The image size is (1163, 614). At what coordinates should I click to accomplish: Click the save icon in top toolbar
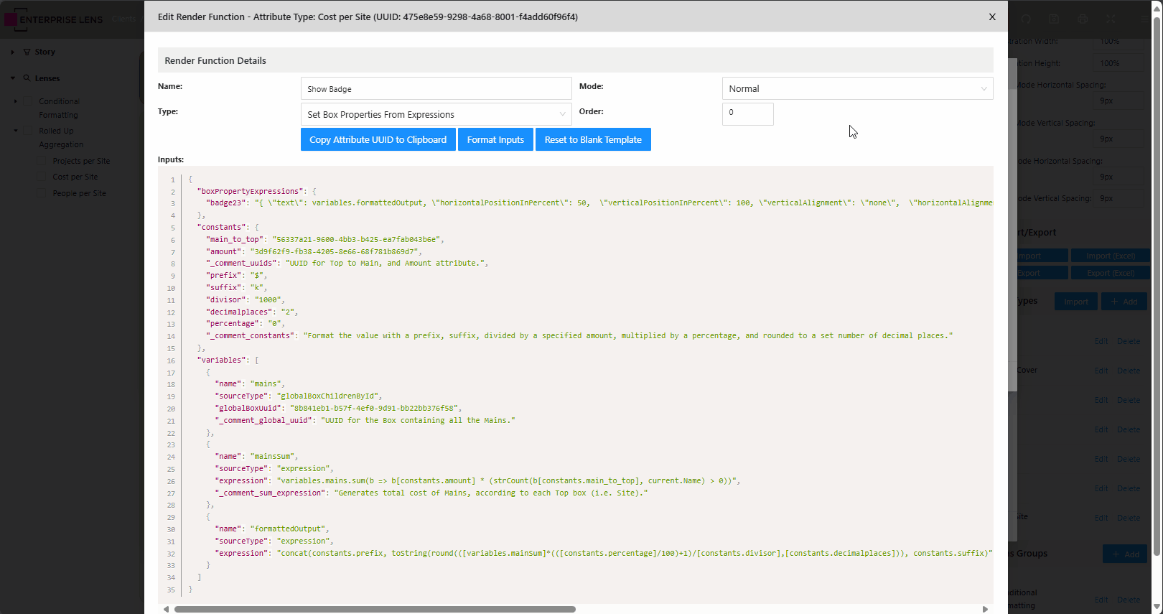[1054, 19]
